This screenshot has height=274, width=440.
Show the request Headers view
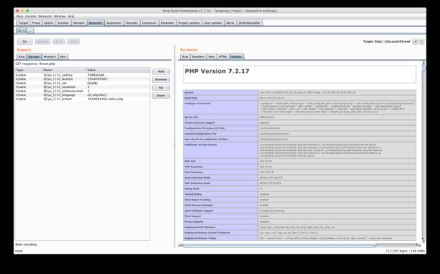(50, 57)
